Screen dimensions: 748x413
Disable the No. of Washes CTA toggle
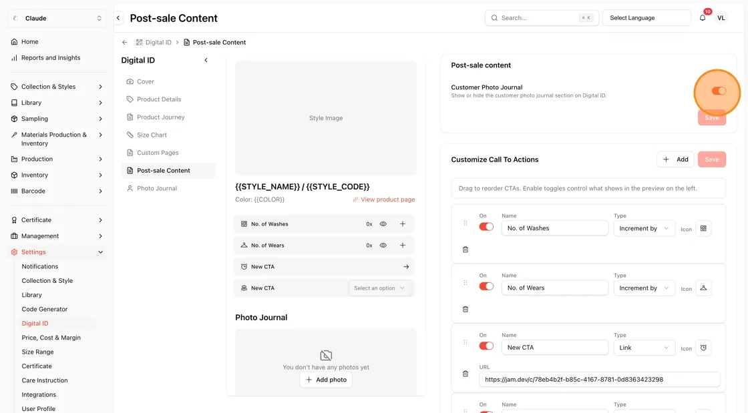[x=486, y=227]
